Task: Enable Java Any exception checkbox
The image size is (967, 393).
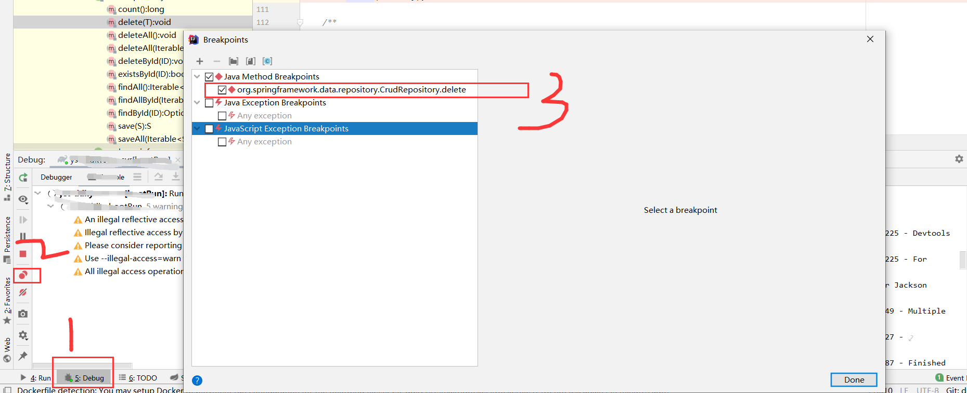Action: click(222, 116)
